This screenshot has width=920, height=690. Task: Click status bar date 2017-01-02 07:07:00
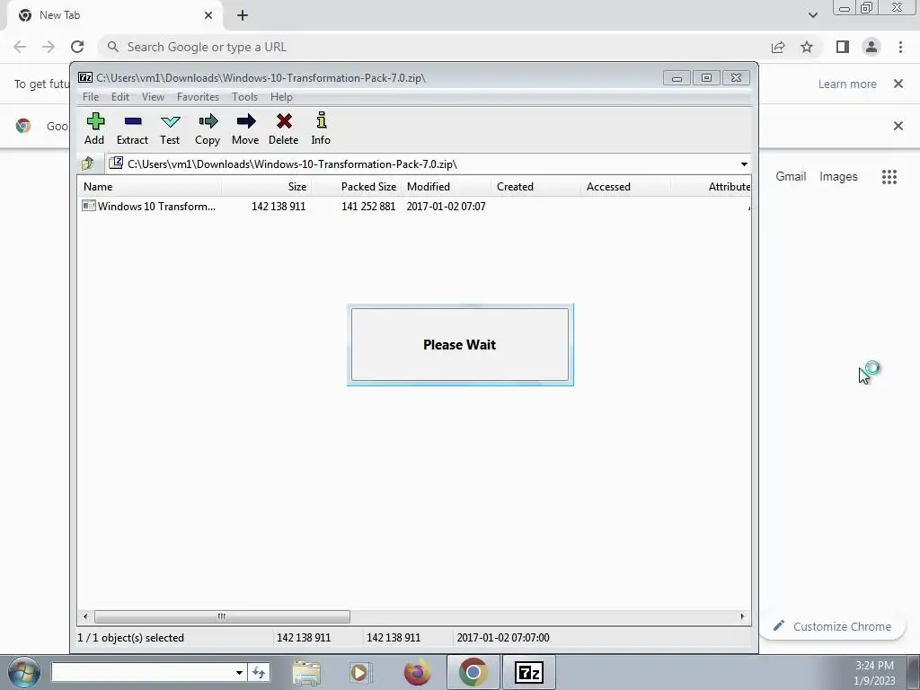tap(503, 638)
